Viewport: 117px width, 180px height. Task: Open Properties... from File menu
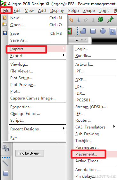[x=38, y=107]
